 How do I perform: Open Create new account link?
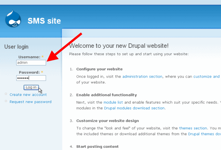point(28,95)
